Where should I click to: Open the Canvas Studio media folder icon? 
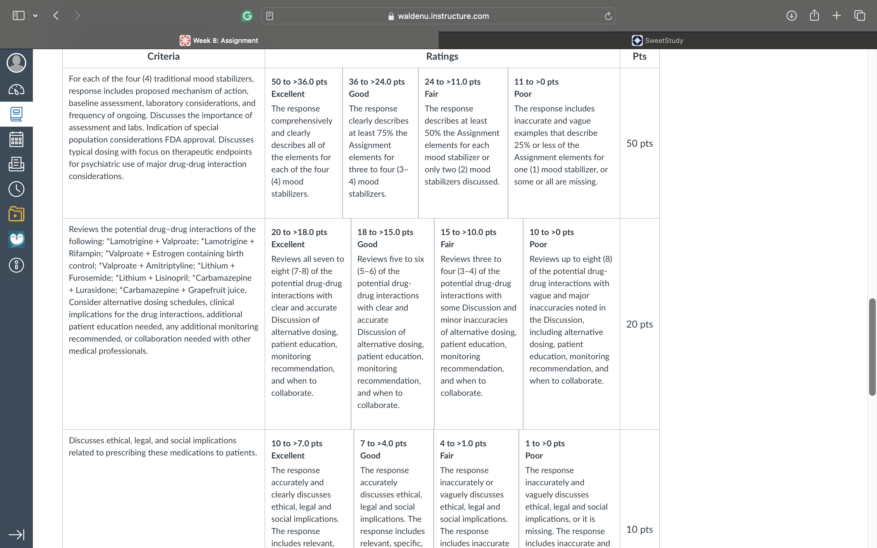point(16,214)
